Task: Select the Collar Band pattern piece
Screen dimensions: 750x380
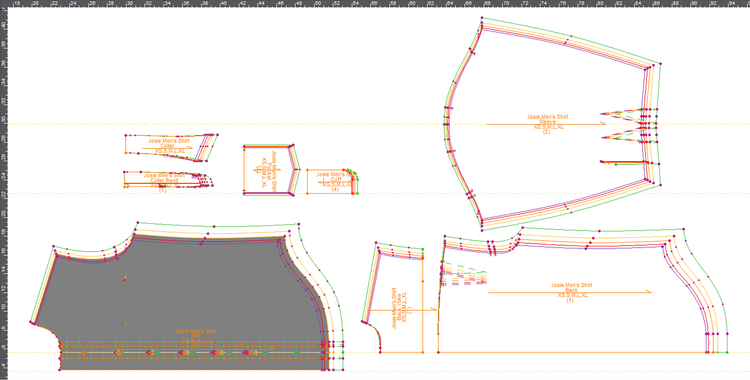Action: (168, 179)
